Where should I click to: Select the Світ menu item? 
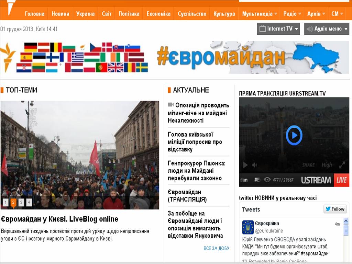pyautogui.click(x=107, y=14)
